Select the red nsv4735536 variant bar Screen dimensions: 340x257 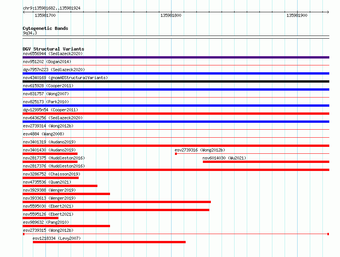click(x=60, y=186)
